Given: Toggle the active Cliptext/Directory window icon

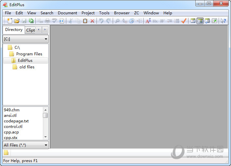Looking at the screenshot, I should click(x=200, y=21).
